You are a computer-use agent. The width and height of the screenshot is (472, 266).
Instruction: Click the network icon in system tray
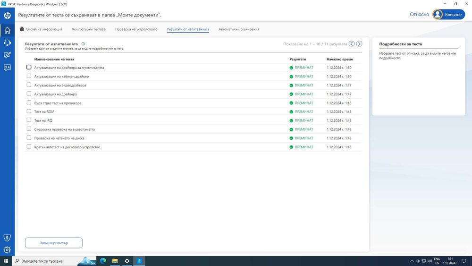(423, 261)
